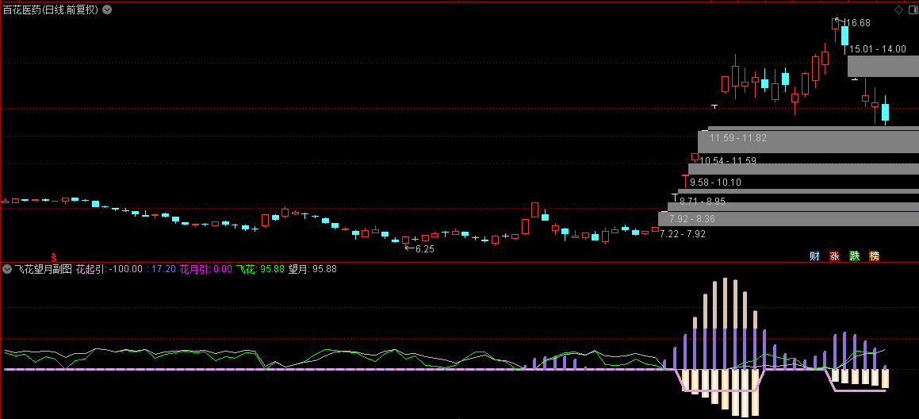The image size is (919, 419).
Task: Expand the 百花医药 chart title dropdown
Action: tap(107, 10)
